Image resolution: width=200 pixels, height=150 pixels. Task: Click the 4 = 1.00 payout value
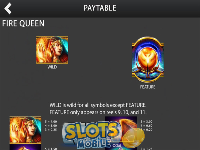51,126
